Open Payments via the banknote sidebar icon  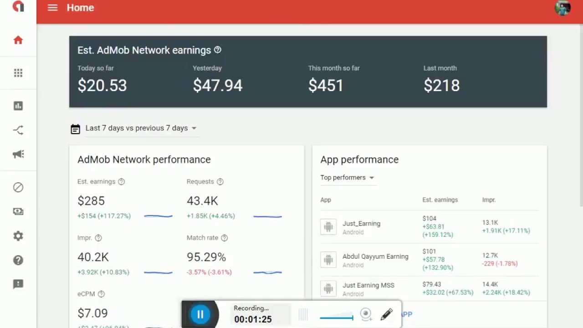pyautogui.click(x=18, y=211)
